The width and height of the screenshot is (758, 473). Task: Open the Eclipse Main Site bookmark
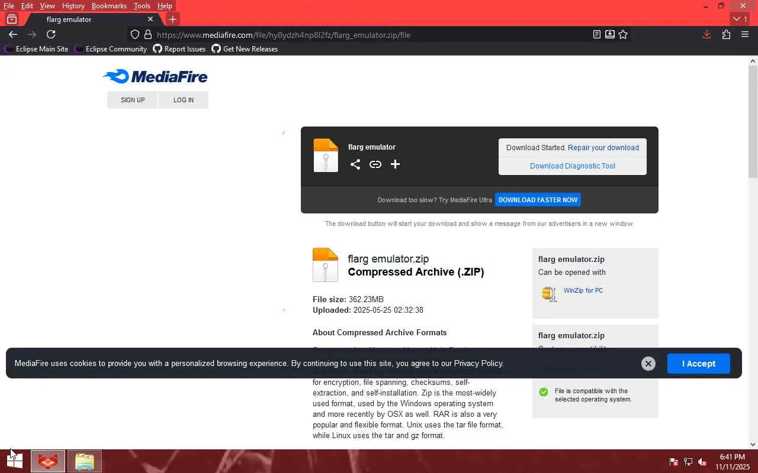coord(37,49)
